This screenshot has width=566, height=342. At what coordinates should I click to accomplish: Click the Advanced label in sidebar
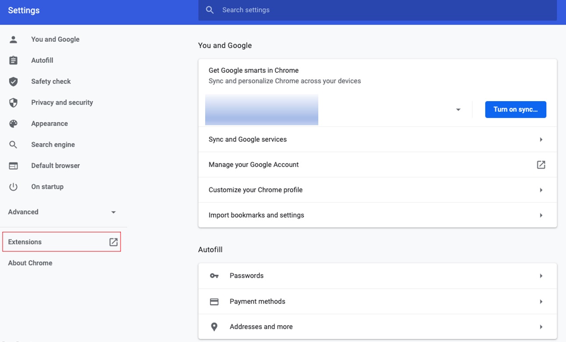(23, 212)
